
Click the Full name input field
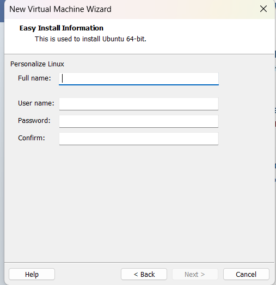coord(139,79)
